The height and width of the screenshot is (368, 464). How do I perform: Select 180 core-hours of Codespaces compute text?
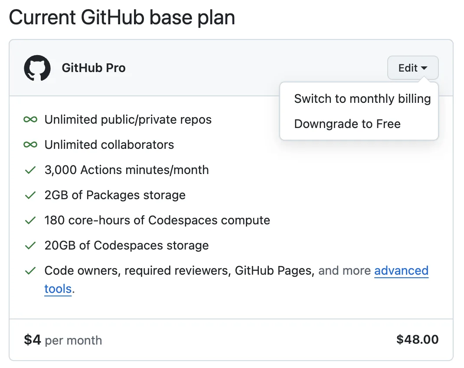tap(157, 220)
